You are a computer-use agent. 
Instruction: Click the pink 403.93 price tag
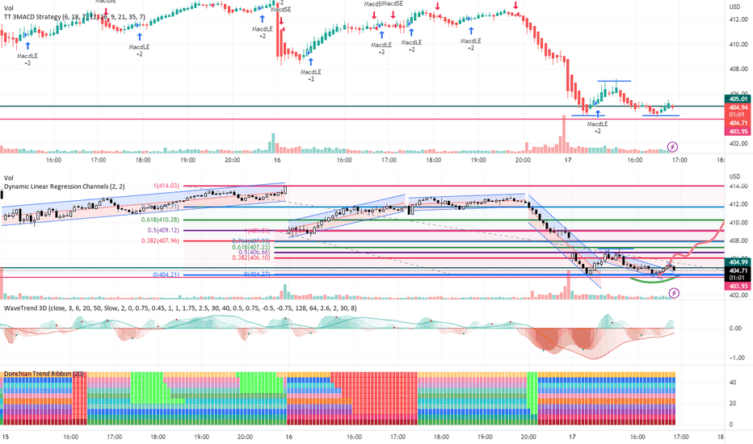738,286
